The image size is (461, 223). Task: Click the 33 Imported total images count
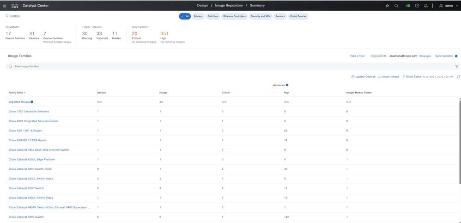pos(99,34)
